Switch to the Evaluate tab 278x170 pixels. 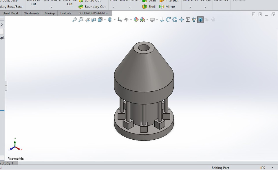pyautogui.click(x=66, y=13)
